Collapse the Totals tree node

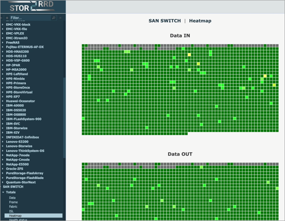pos(3,192)
